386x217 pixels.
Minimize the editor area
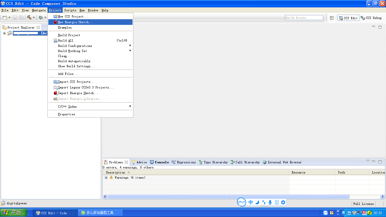tap(374, 26)
